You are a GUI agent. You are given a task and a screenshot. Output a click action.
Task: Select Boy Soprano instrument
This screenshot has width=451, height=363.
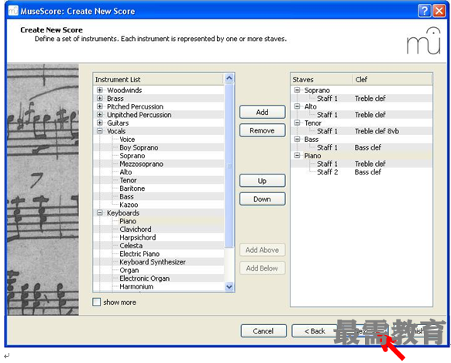(x=139, y=147)
